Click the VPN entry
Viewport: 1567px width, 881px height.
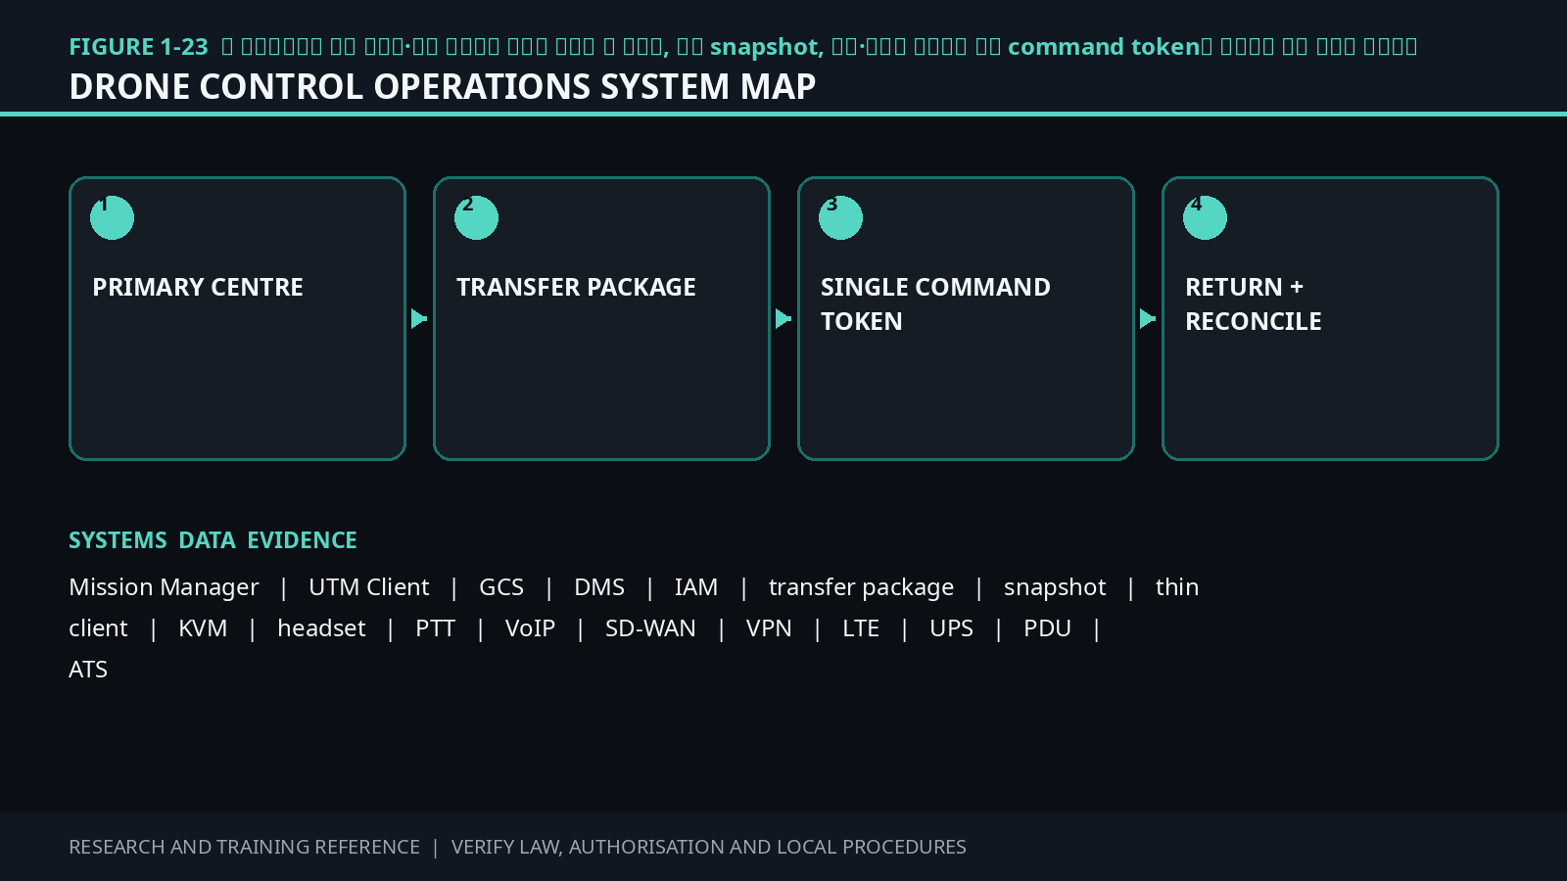[769, 628]
